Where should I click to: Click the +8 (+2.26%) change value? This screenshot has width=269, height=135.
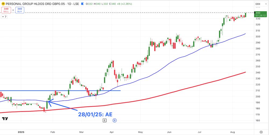(124, 4)
